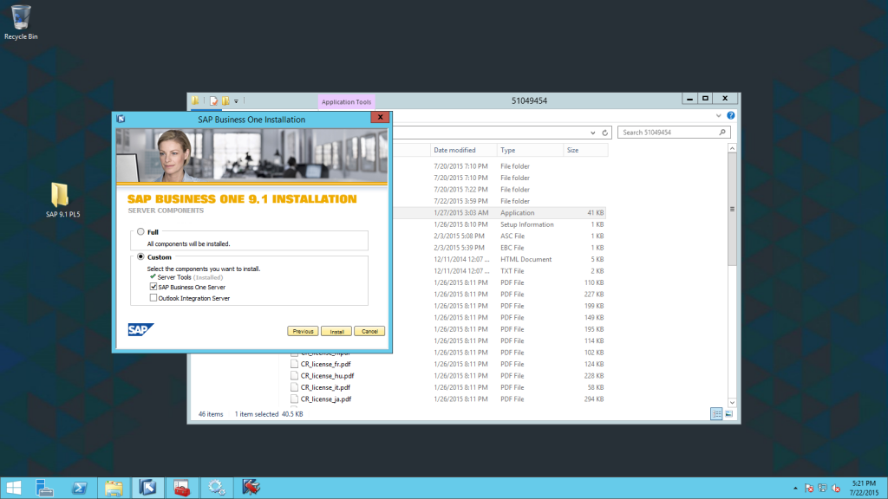Open the red toolbox taskbar app
The image size is (888, 499).
182,488
